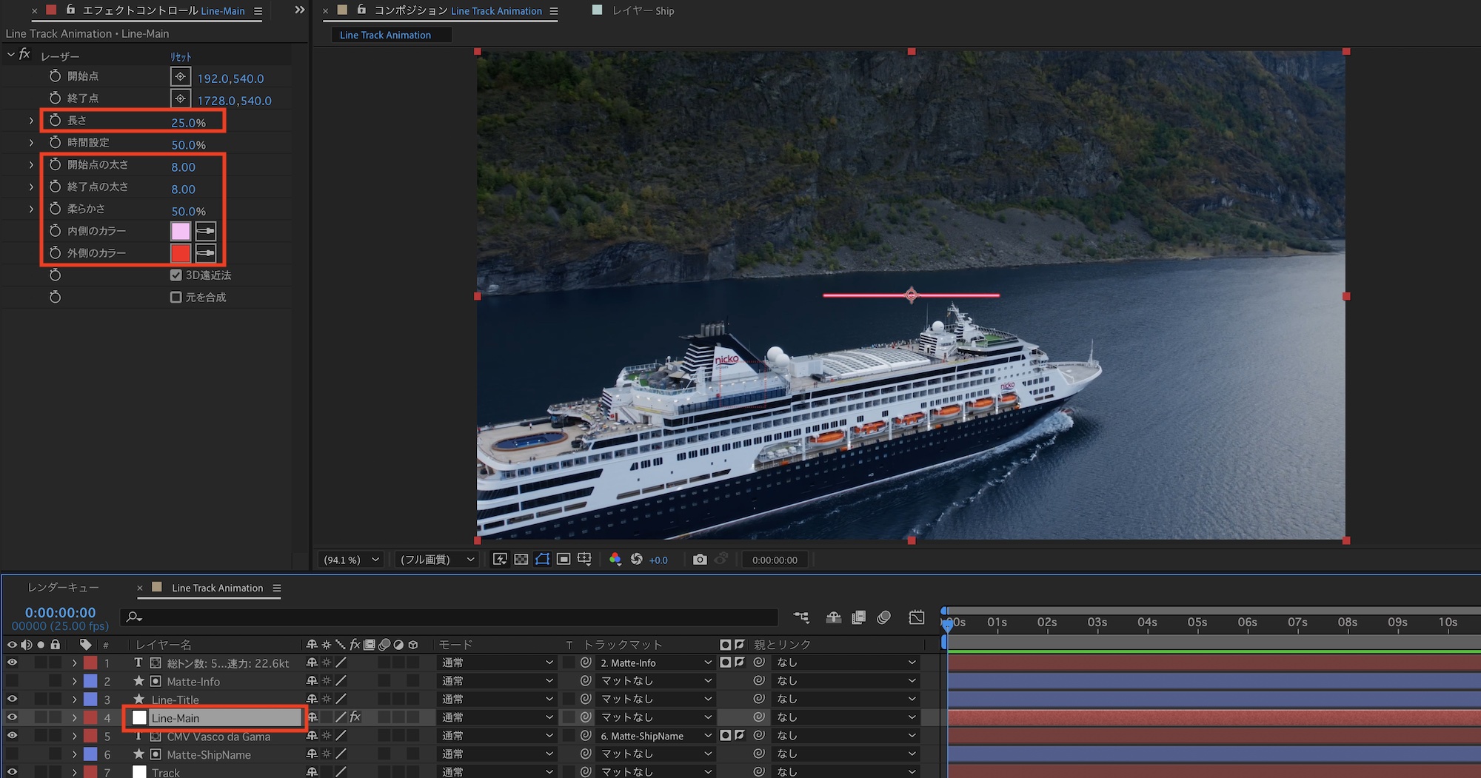This screenshot has height=778, width=1481.
Task: Open the フル画質 resolution dropdown
Action: (437, 560)
